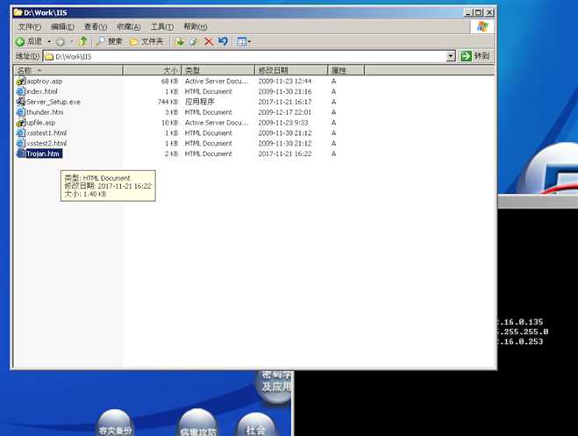Viewport: 578px width, 436px height.
Task: Select the index.html file icon
Action: click(x=21, y=91)
